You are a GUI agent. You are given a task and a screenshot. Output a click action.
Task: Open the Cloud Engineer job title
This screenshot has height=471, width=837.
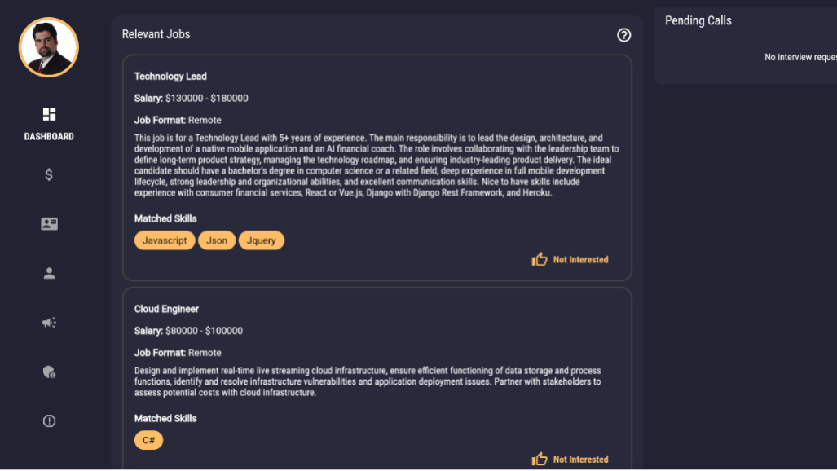point(166,309)
